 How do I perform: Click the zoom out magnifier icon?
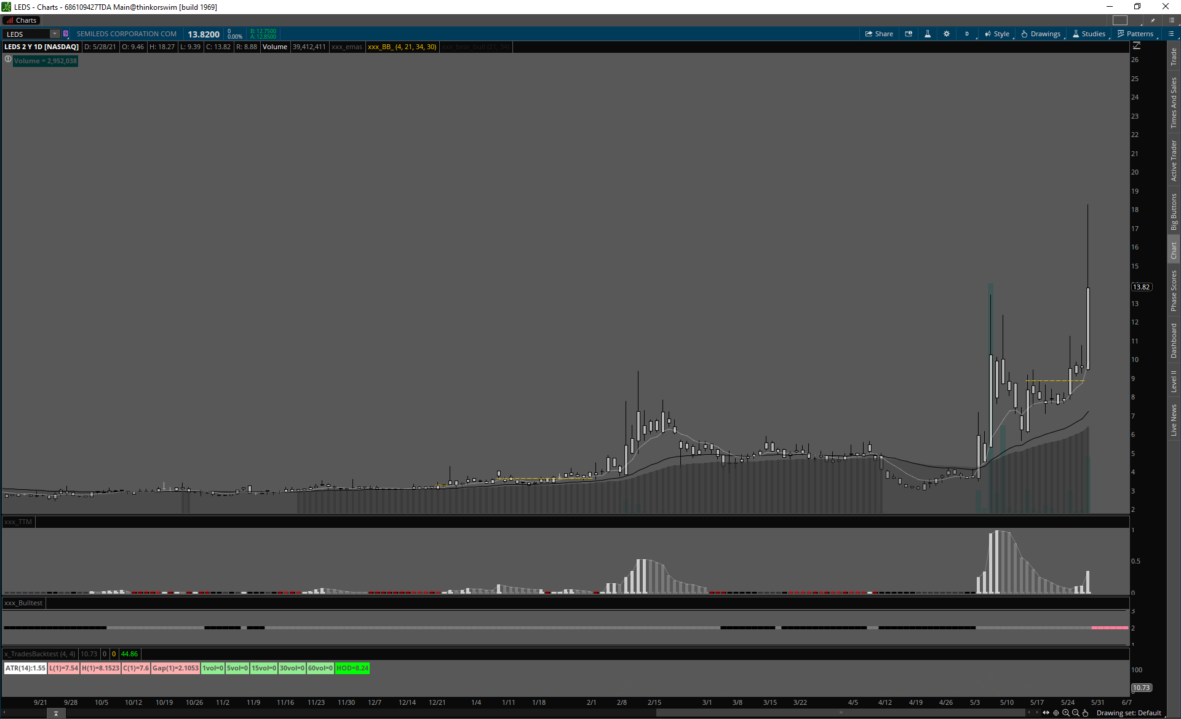[1076, 713]
